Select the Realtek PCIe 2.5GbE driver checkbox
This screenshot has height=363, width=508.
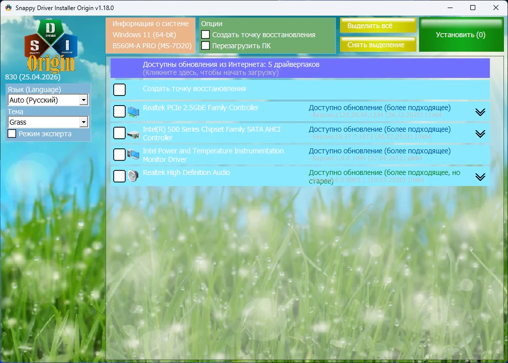point(120,112)
